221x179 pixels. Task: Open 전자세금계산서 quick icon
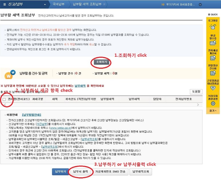[x=213, y=57]
